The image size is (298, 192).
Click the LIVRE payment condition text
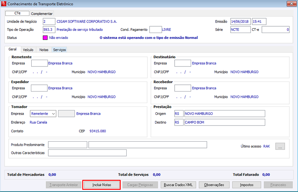click(x=167, y=30)
